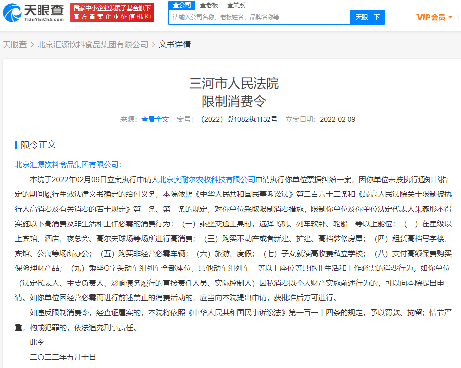Hit the 天眼一下 search button
Viewport: 461px width, 368px height.
368,17
